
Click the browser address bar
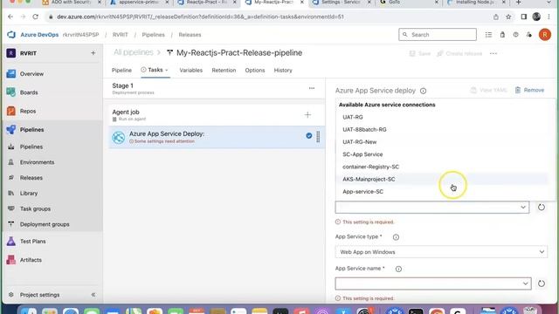click(x=267, y=17)
